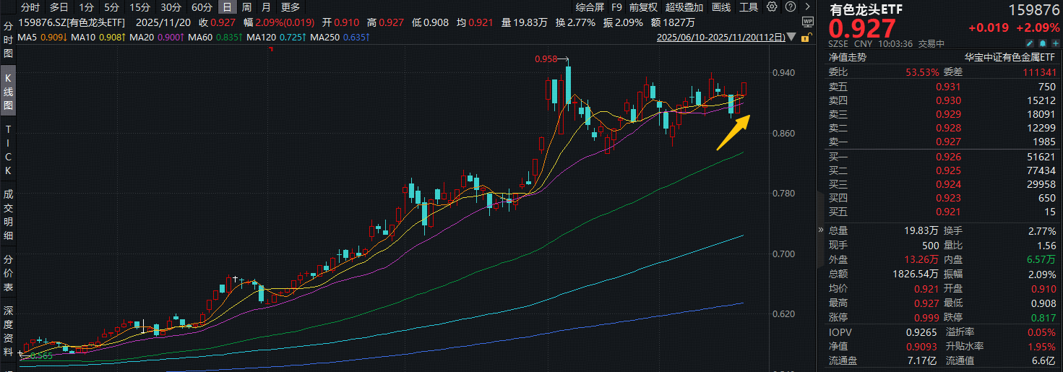
Task: Open the settings gear icon
Action: point(772,7)
